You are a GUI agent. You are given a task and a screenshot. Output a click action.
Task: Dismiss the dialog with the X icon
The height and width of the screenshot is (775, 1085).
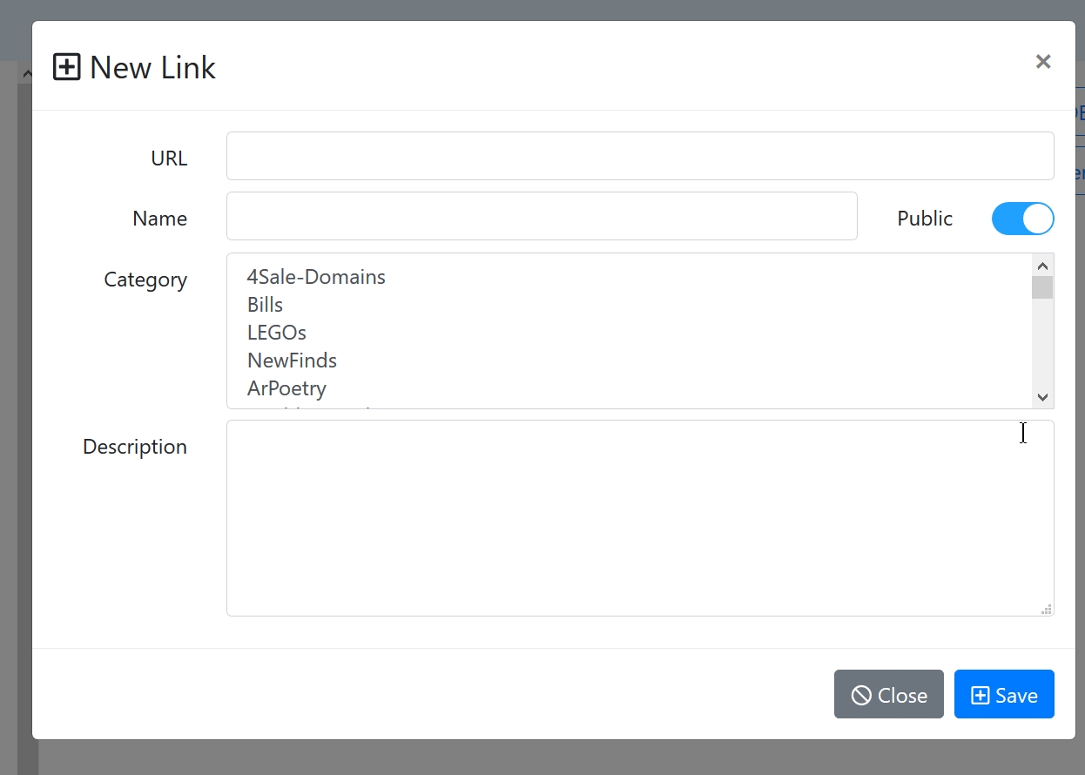point(1043,62)
